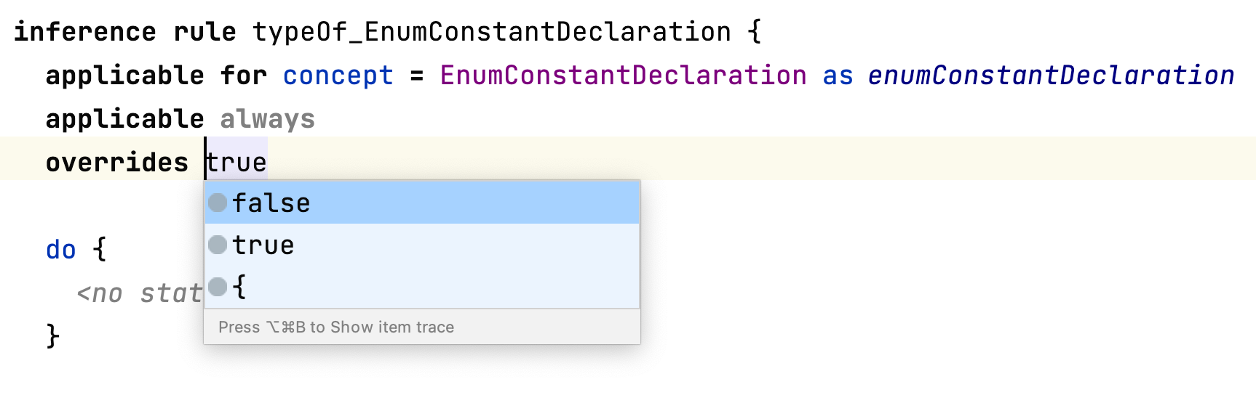The height and width of the screenshot is (395, 1256).
Task: Click the overrides true value in the editor
Action: 237,163
